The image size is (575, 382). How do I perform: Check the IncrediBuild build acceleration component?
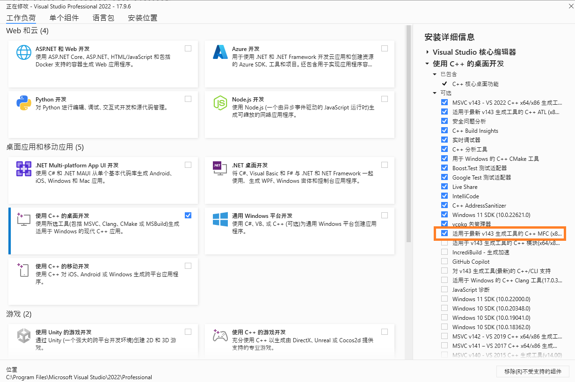point(444,252)
